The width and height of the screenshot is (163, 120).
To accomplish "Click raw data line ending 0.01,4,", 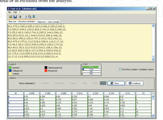I will pos(33,57).
